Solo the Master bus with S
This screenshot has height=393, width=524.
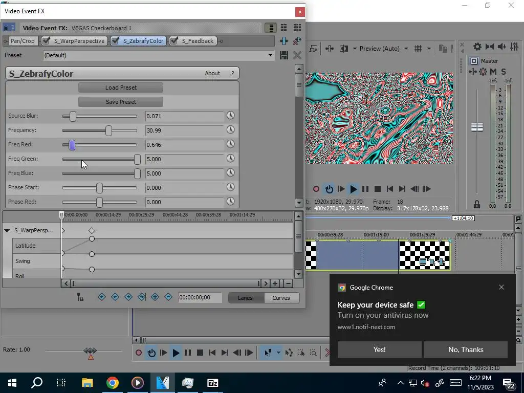pyautogui.click(x=504, y=72)
